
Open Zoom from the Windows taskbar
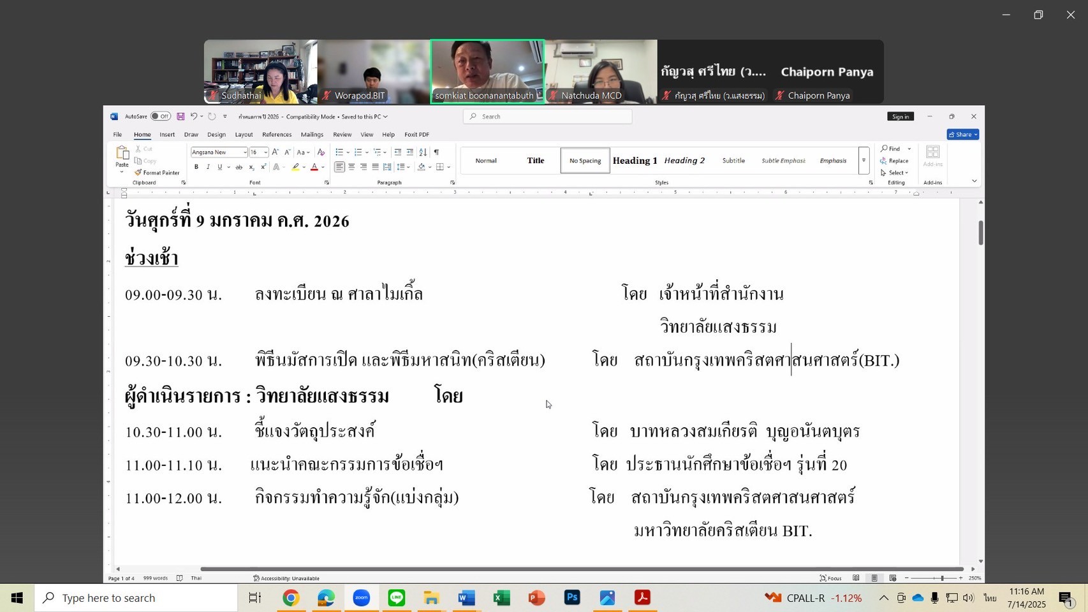pyautogui.click(x=362, y=598)
